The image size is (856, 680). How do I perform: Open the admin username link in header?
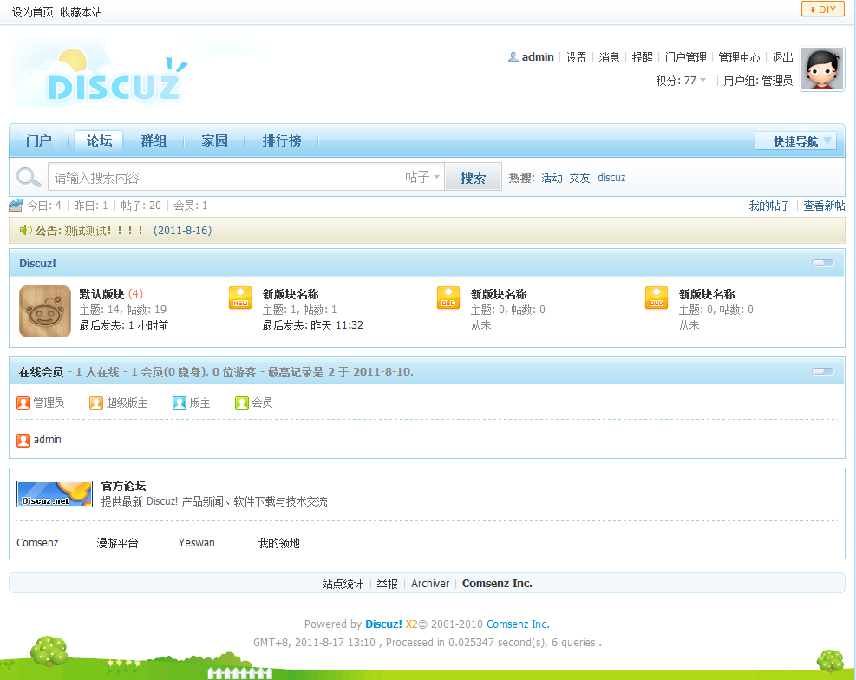[x=537, y=56]
